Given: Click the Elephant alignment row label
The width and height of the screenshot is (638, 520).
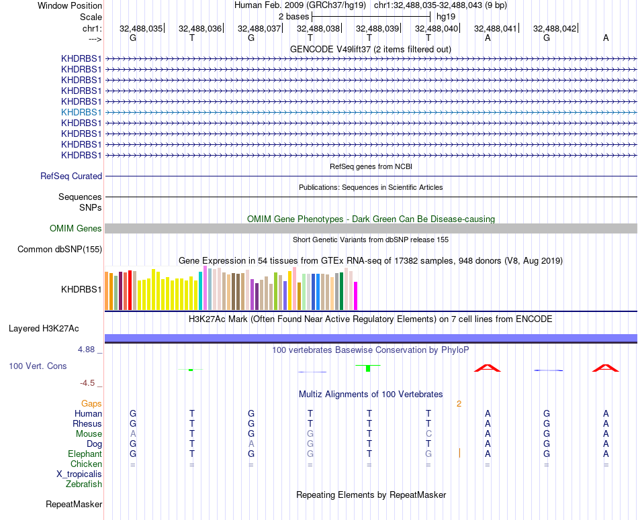Looking at the screenshot, I should pos(85,454).
